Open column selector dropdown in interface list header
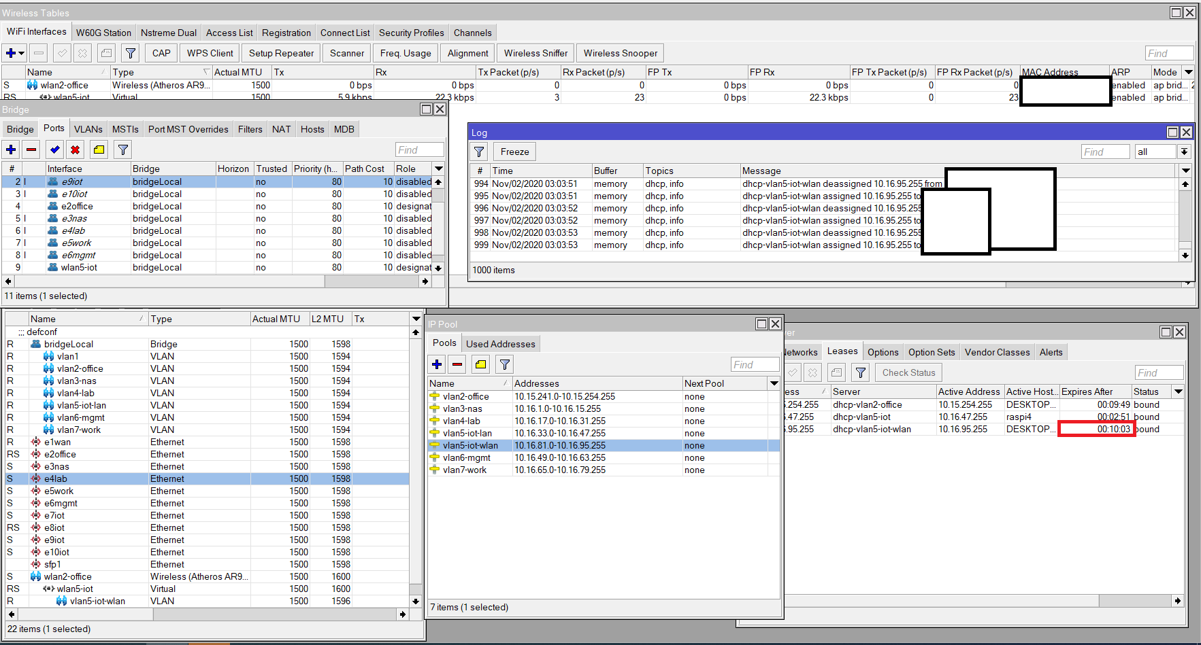This screenshot has height=645, width=1201. 416,319
